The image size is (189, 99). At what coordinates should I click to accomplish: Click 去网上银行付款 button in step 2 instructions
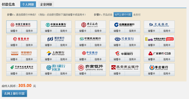click(123, 15)
